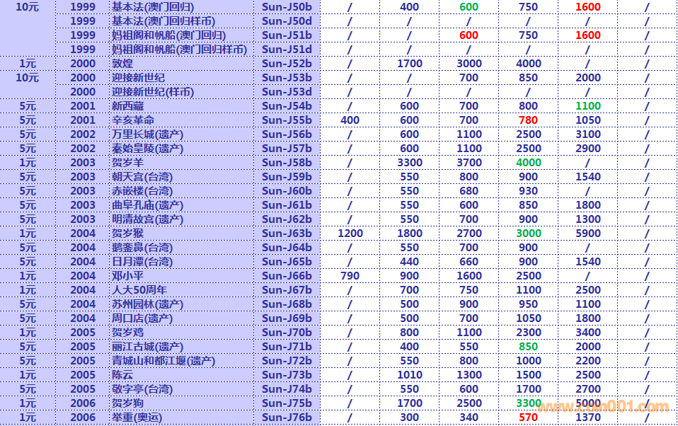Screen dimensions: 678x426
Task: Click the 790 price value
Action: click(350, 276)
